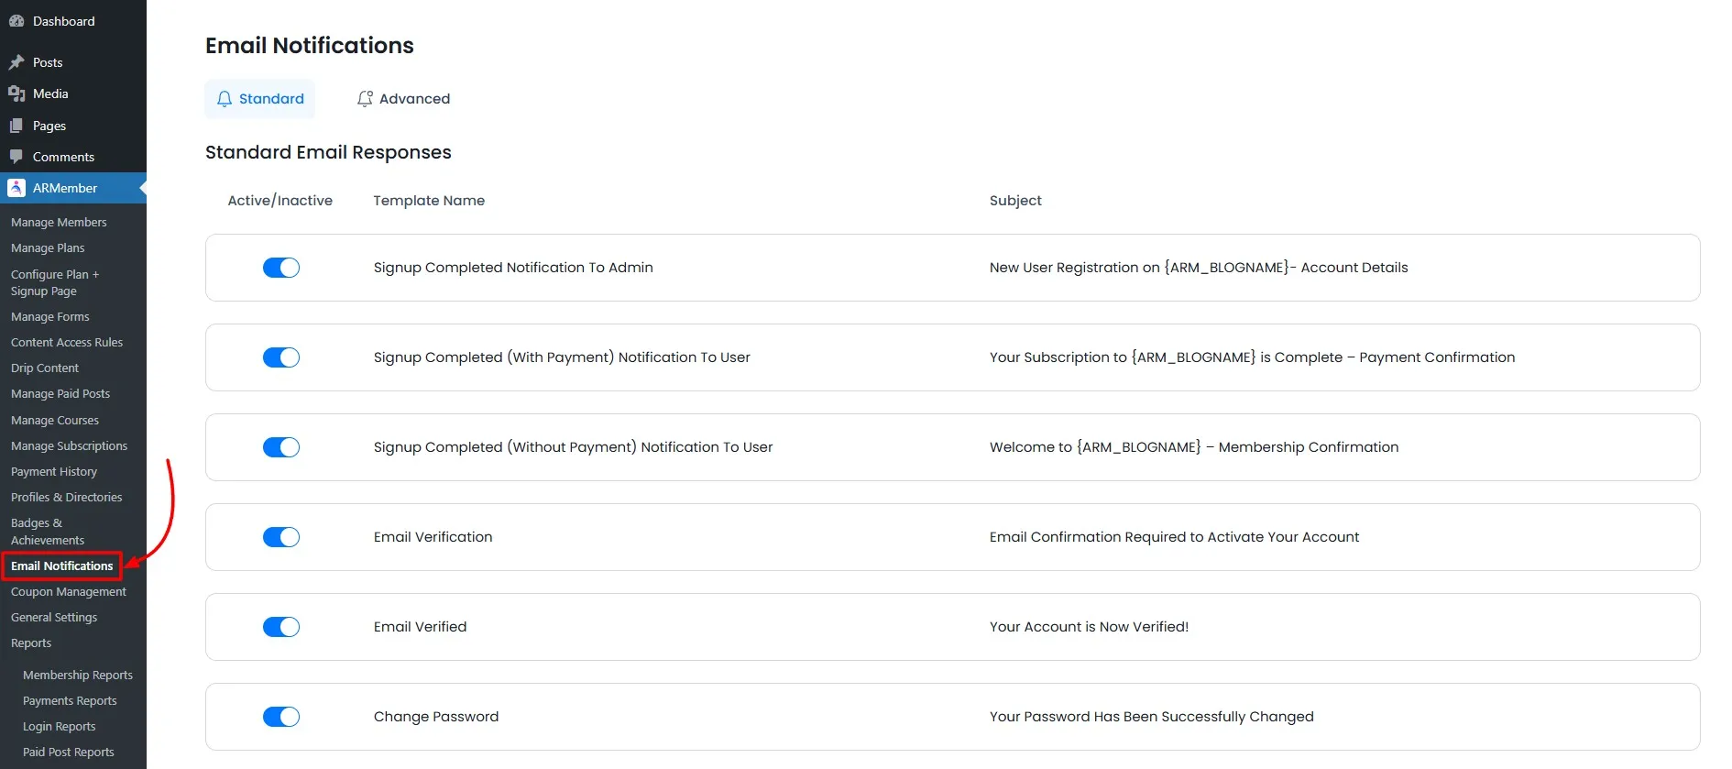The image size is (1732, 769).
Task: Disable Signup Completed (With Payment) notification toggle
Action: (x=281, y=357)
